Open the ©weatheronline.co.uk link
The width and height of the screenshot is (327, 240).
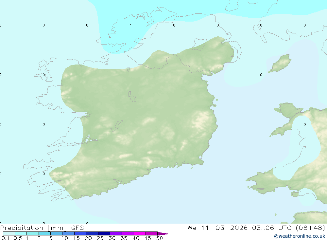click(300, 236)
